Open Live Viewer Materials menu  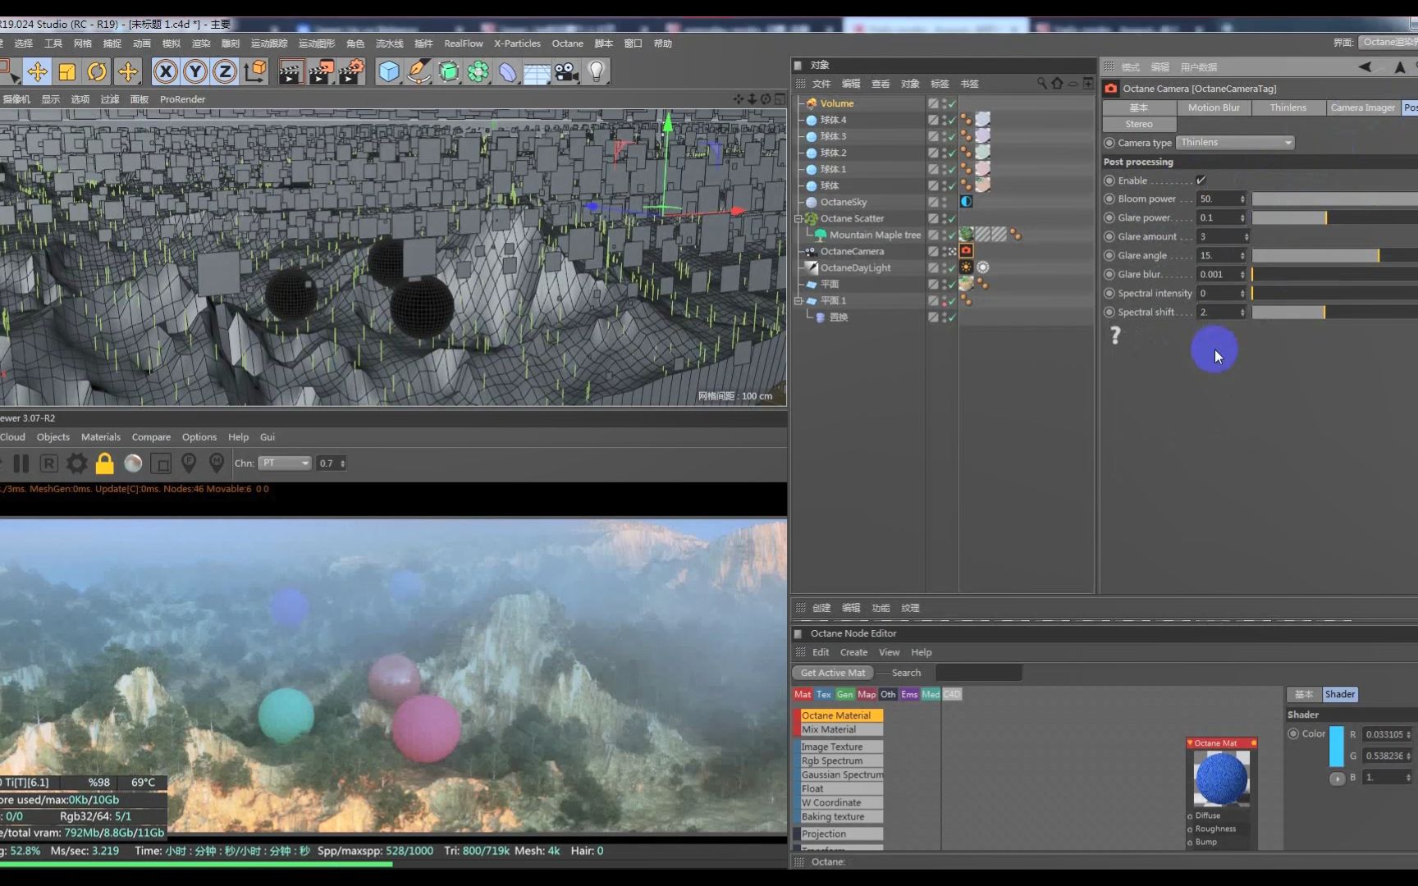click(x=101, y=437)
